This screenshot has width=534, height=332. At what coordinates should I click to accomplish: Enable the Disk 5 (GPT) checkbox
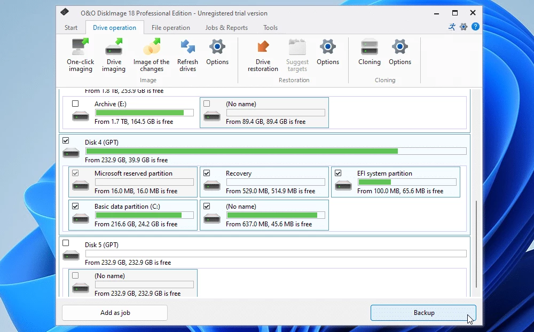tap(66, 243)
